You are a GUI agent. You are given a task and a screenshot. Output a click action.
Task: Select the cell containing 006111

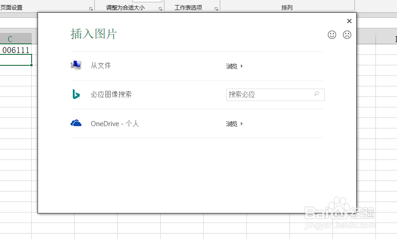point(16,50)
